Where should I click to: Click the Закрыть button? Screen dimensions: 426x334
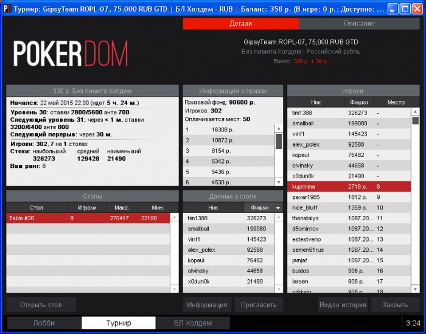[395, 305]
